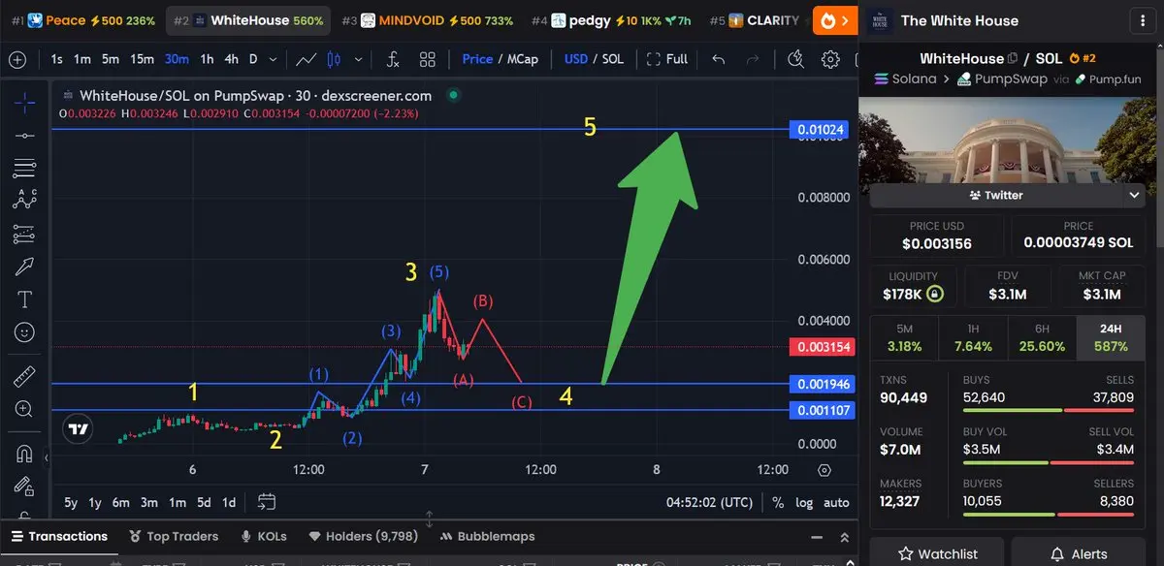Click the add symbol compare plus icon
The width and height of the screenshot is (1164, 566).
(16, 59)
